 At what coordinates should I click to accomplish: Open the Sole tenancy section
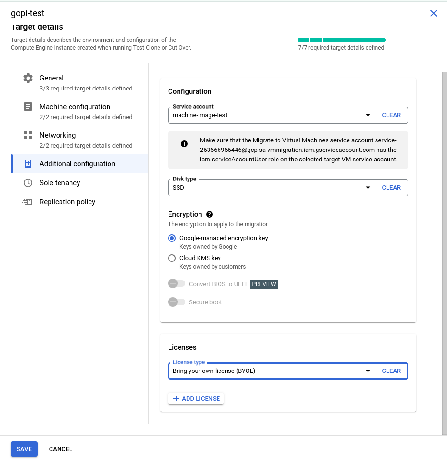pos(79,183)
